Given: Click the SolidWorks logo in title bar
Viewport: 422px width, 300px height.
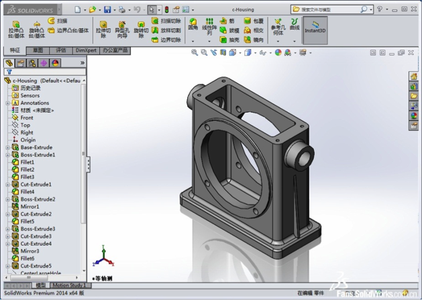Looking at the screenshot, I should point(31,10).
